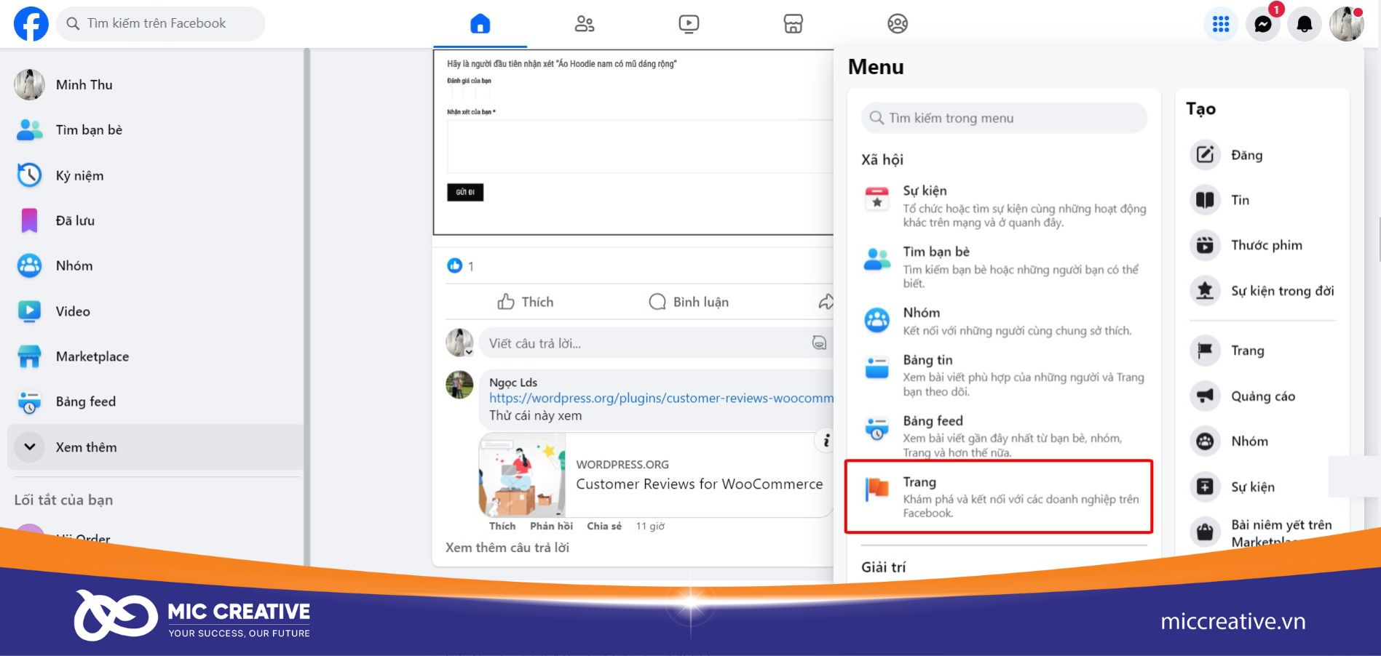Create a story with "Tin"

click(x=1262, y=200)
